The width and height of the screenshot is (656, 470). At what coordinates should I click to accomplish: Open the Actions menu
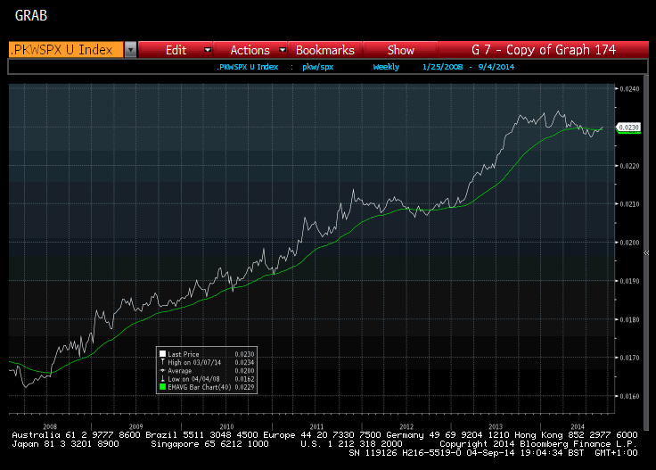click(250, 50)
